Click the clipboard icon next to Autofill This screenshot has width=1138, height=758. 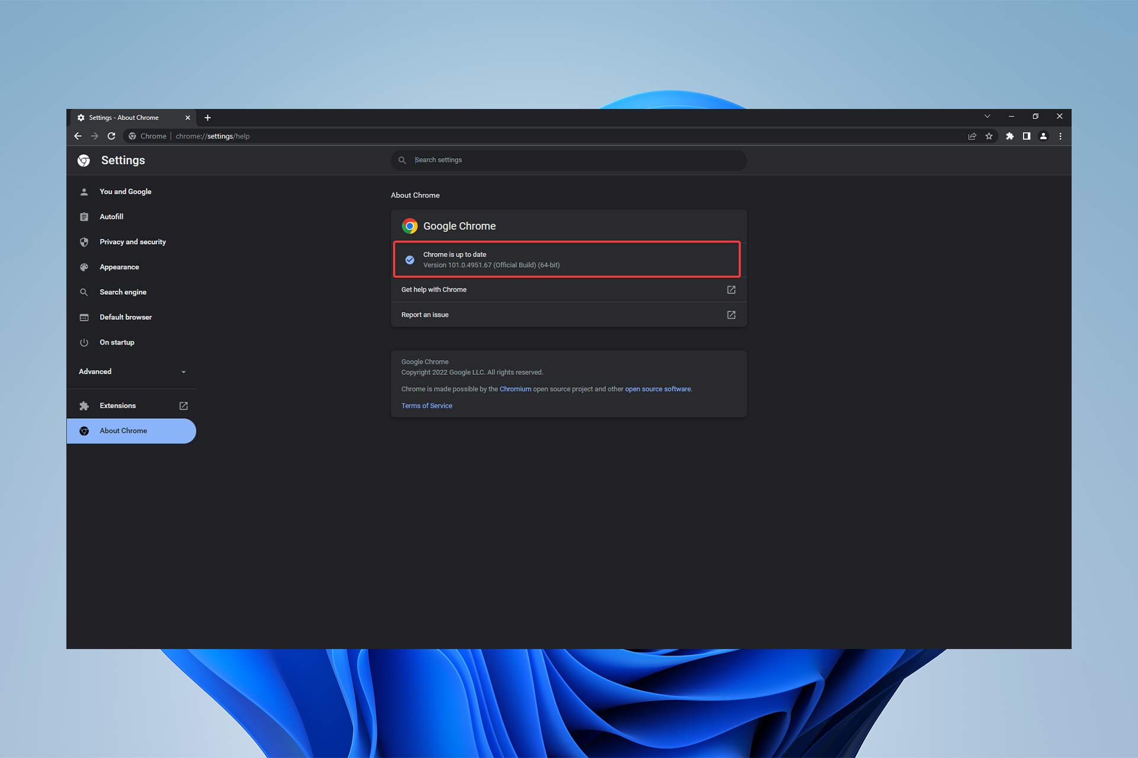(x=84, y=217)
